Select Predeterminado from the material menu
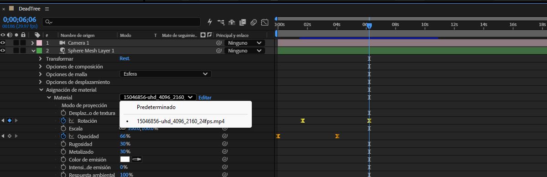Viewport: 547px width, 177px height. pos(156,107)
